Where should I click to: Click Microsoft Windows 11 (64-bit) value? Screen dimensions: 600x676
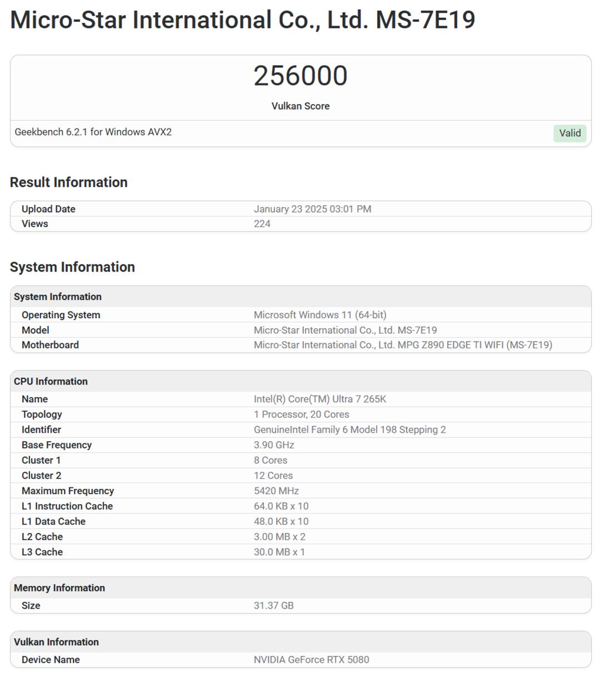320,314
